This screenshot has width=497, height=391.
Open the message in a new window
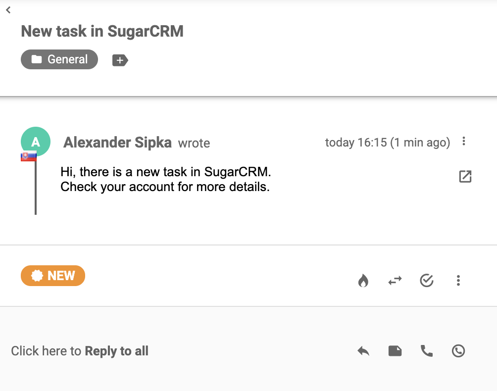465,176
